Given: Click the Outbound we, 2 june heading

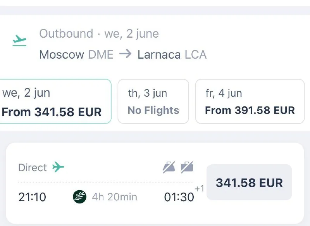Looking at the screenshot, I should pyautogui.click(x=99, y=34).
